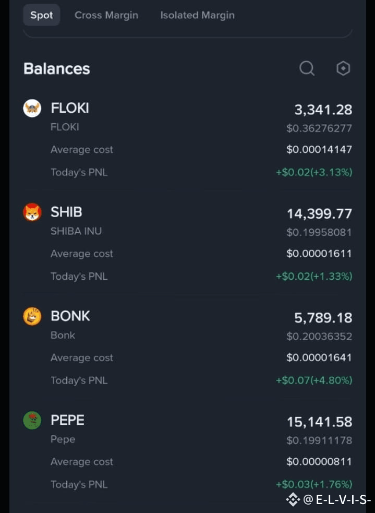Tap the @E-L-V-I-S- username watermark

(x=337, y=499)
